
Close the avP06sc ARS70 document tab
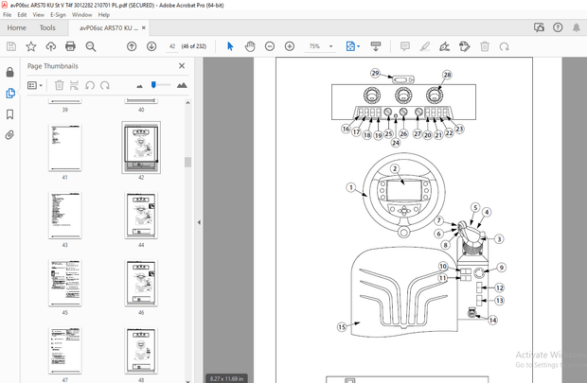tap(143, 27)
